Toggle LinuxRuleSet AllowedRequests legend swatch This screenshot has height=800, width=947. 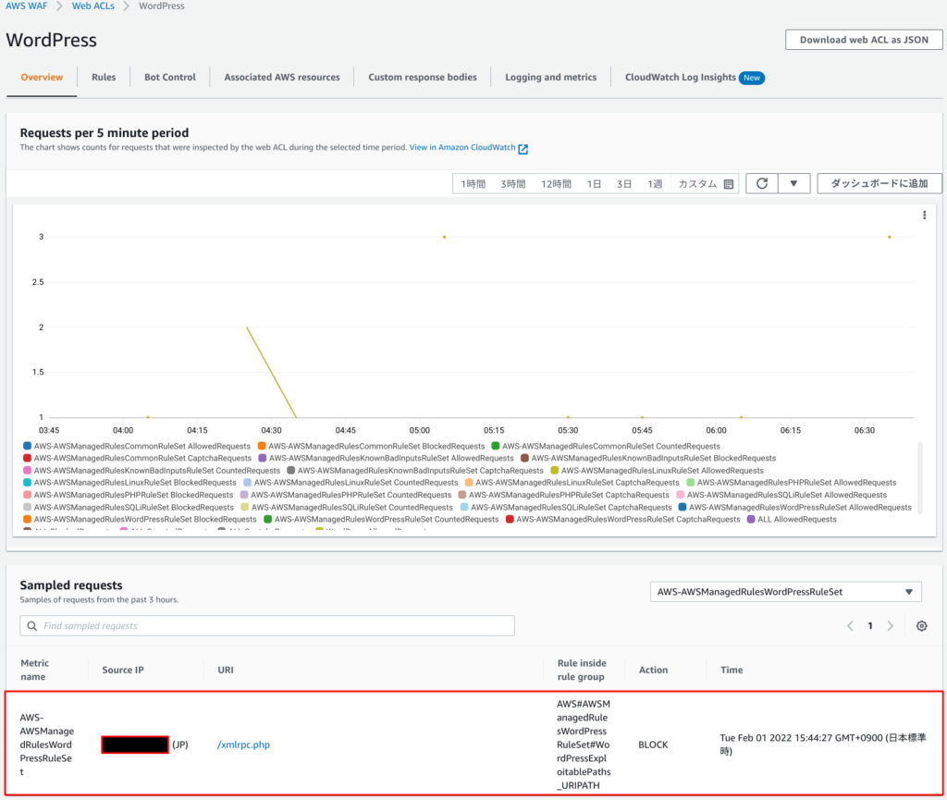point(555,471)
